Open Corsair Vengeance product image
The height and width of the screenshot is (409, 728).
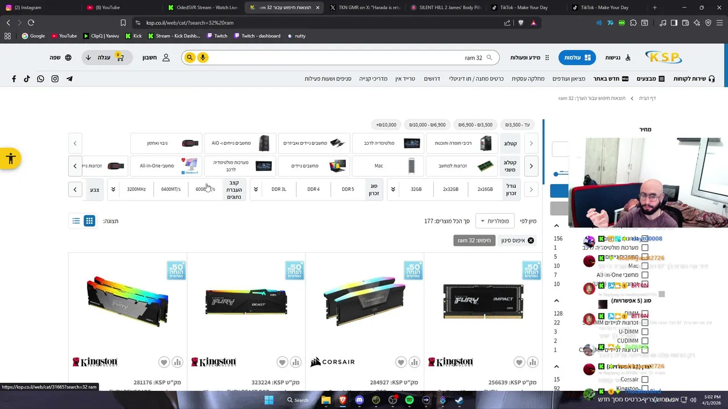pos(365,301)
